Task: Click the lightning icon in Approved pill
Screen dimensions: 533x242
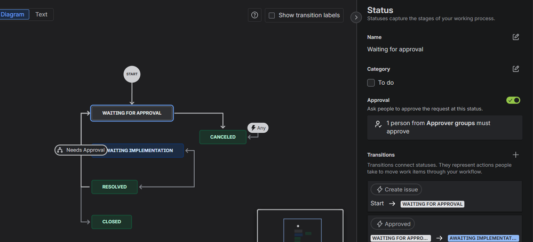Action: pyautogui.click(x=380, y=224)
